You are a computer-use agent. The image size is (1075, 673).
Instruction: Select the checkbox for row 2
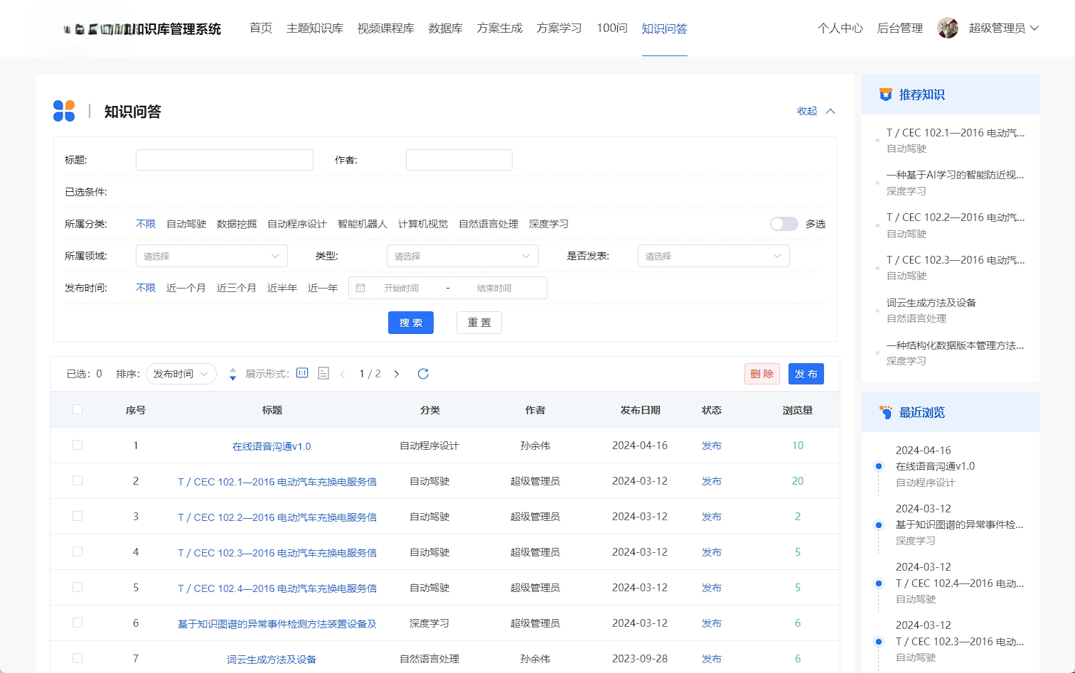[x=77, y=481]
